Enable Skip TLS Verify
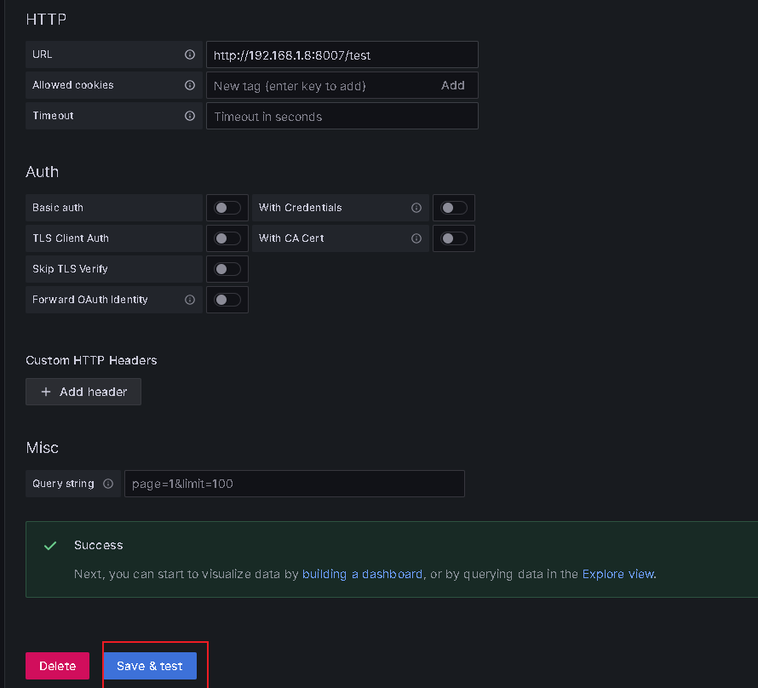The image size is (758, 688). (x=227, y=268)
